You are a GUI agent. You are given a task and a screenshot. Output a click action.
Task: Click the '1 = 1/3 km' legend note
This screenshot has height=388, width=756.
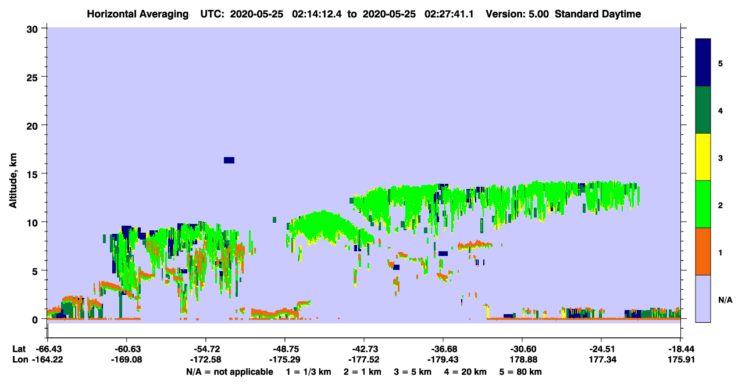[x=309, y=372]
